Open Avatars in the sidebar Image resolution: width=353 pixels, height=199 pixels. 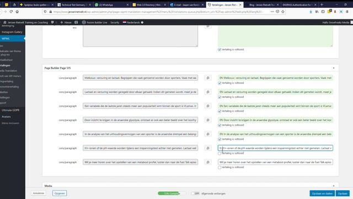point(6,117)
